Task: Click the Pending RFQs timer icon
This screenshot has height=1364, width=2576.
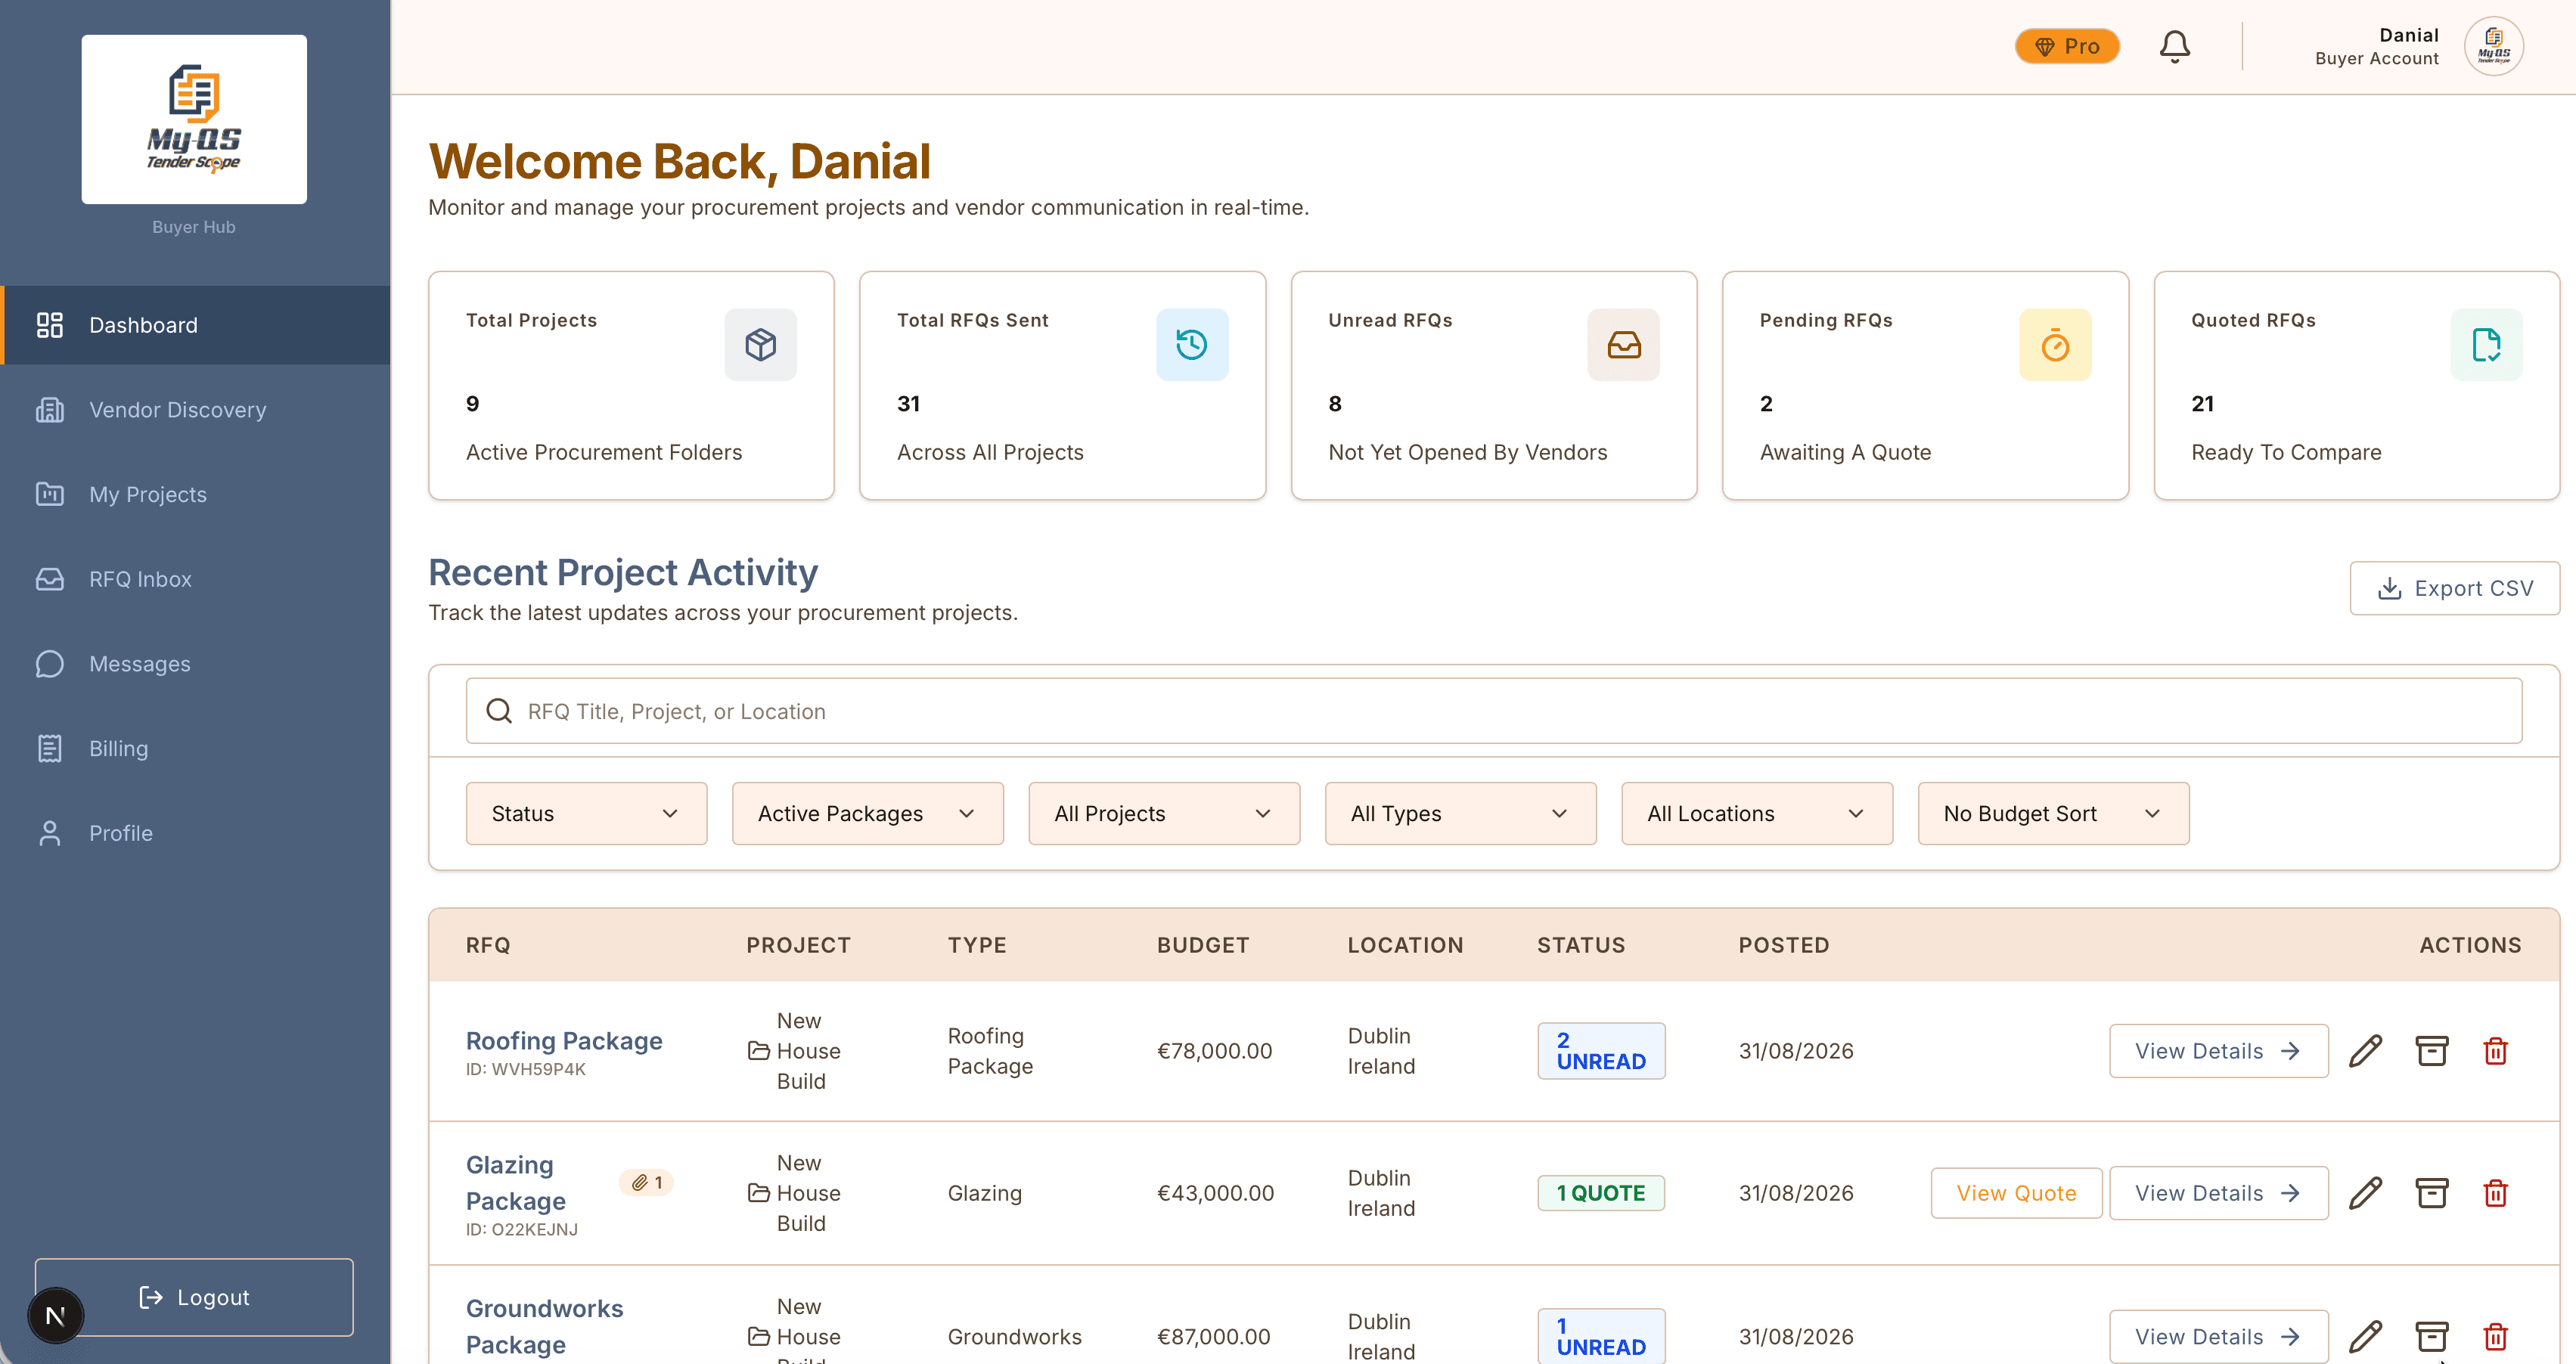Action: 2055,345
